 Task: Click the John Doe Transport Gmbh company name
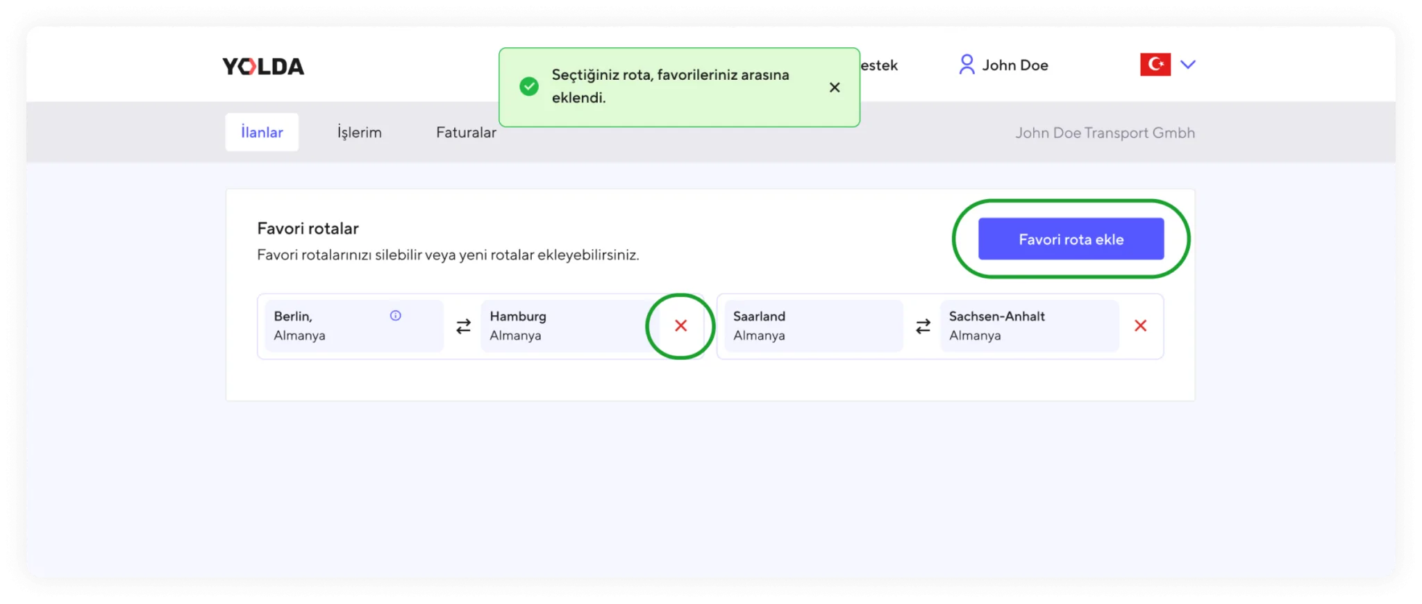pos(1105,133)
